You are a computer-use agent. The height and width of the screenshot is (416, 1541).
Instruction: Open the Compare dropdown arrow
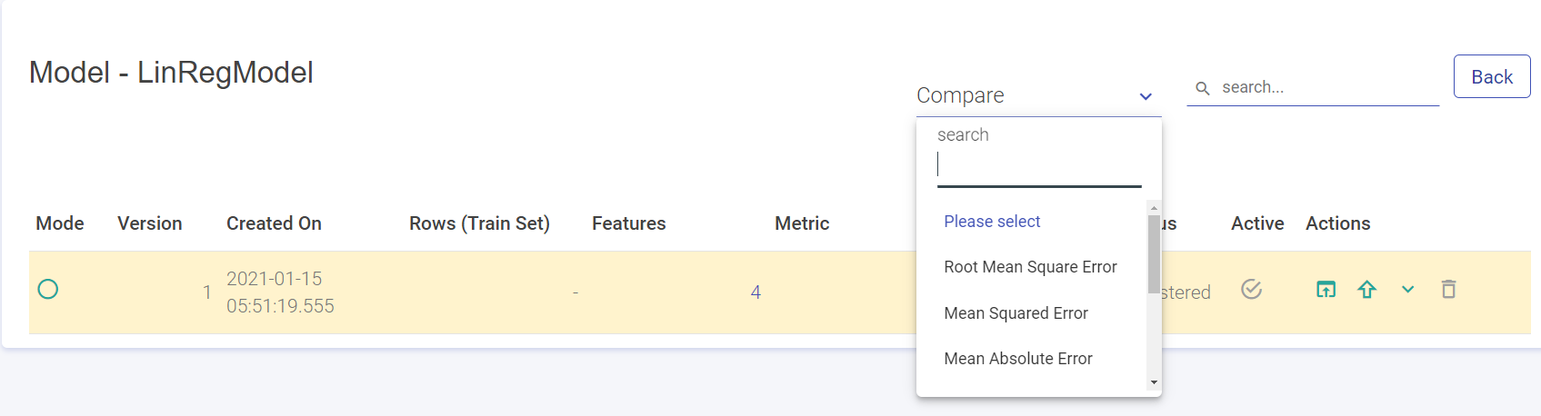point(1146,96)
